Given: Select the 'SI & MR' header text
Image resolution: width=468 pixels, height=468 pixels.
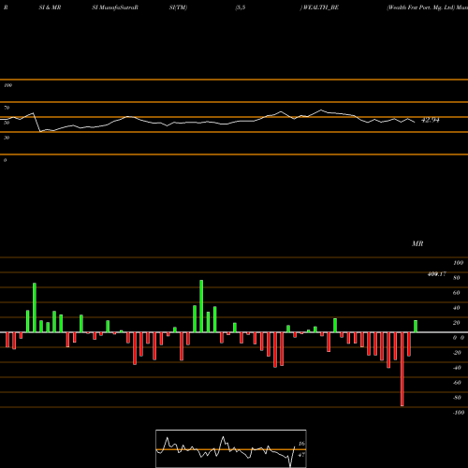Looking at the screenshot, I should [x=50, y=7].
